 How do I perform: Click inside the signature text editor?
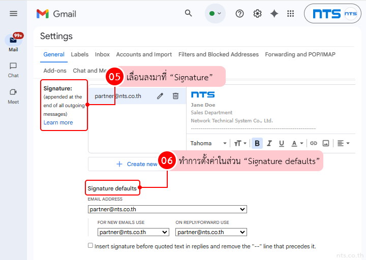[271, 109]
